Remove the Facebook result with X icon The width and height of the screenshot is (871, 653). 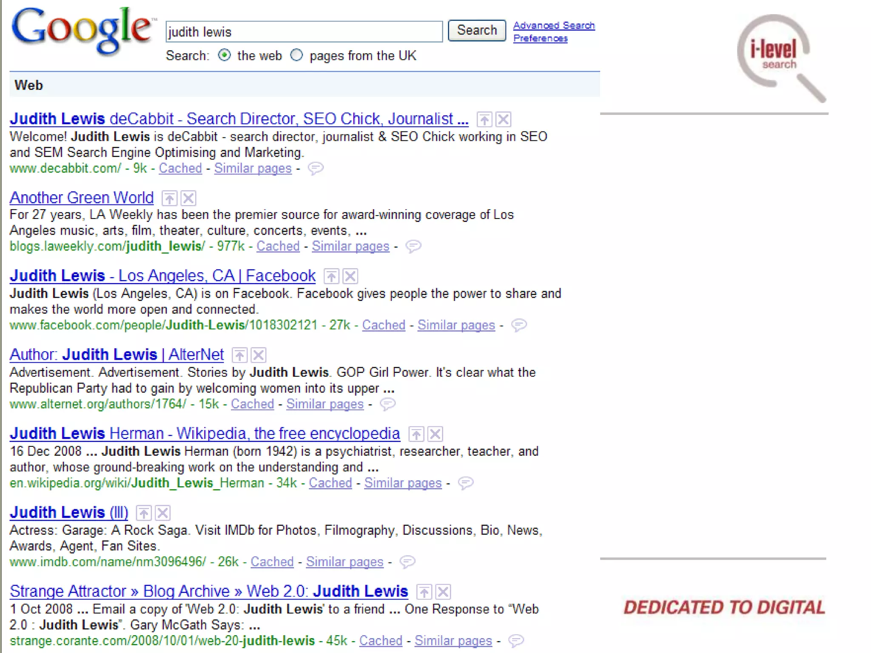(350, 276)
